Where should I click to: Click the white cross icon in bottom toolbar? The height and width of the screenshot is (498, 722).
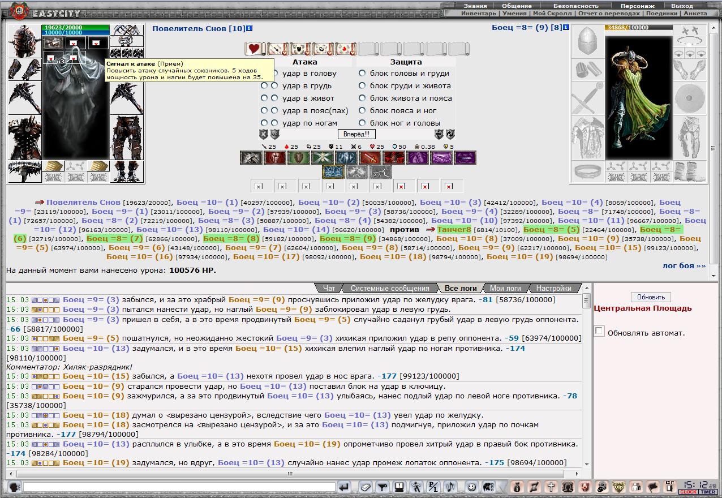coord(551,487)
